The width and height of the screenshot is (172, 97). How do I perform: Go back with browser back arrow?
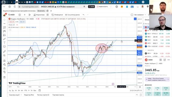click(4, 6)
